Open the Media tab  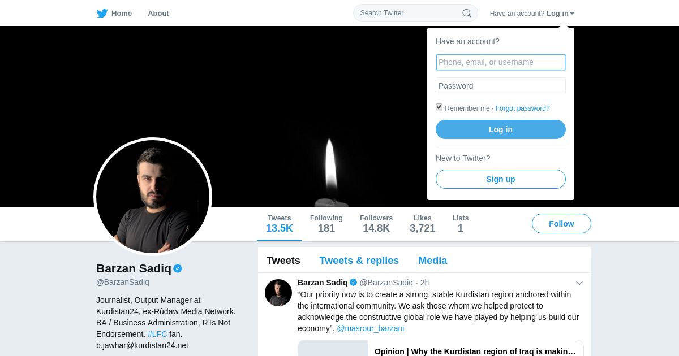pos(432,261)
